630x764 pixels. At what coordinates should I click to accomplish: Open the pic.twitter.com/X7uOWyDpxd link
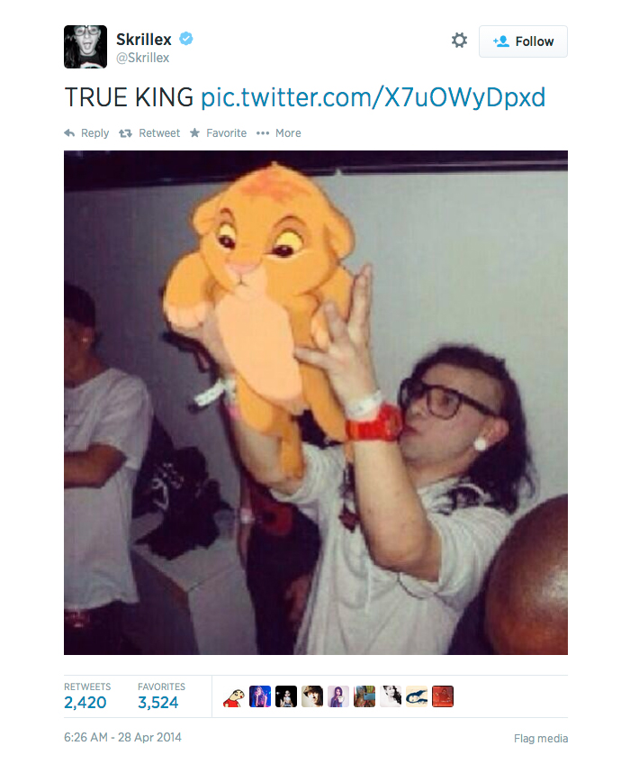point(373,97)
